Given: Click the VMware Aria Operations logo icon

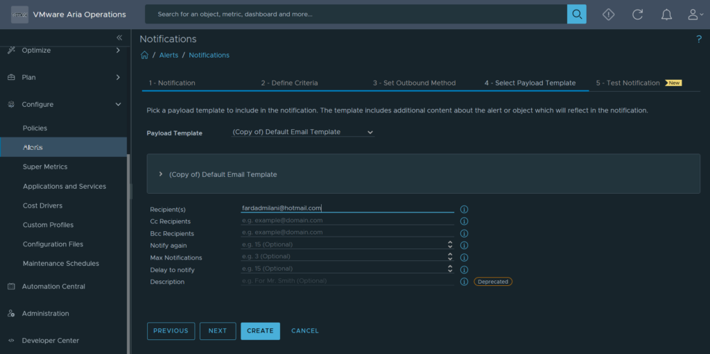Looking at the screenshot, I should pyautogui.click(x=19, y=15).
